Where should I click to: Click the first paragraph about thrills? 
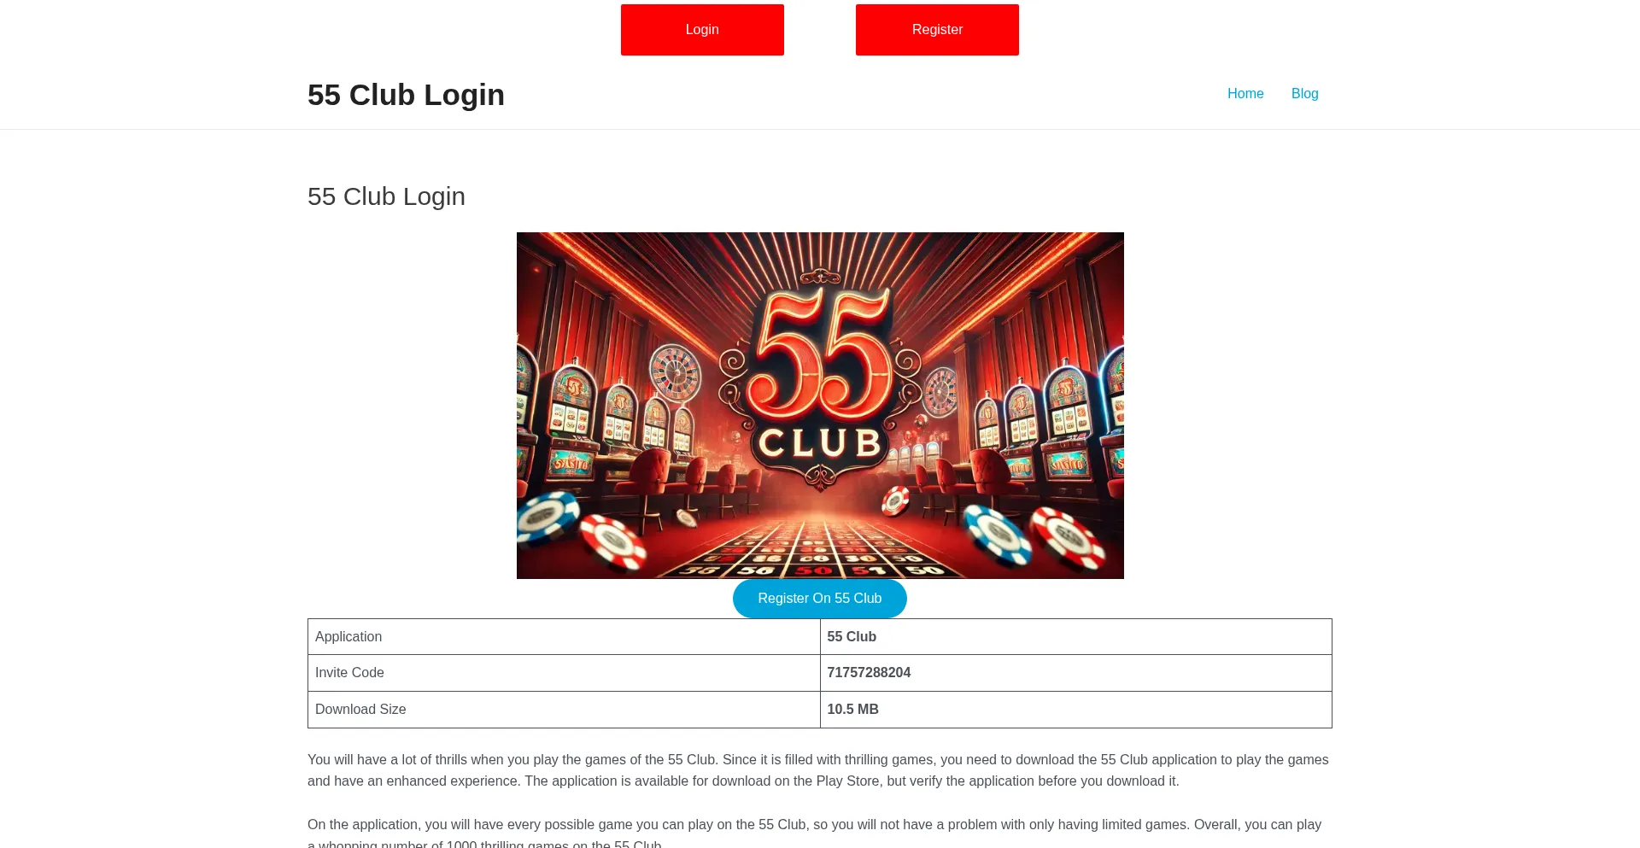click(x=818, y=770)
